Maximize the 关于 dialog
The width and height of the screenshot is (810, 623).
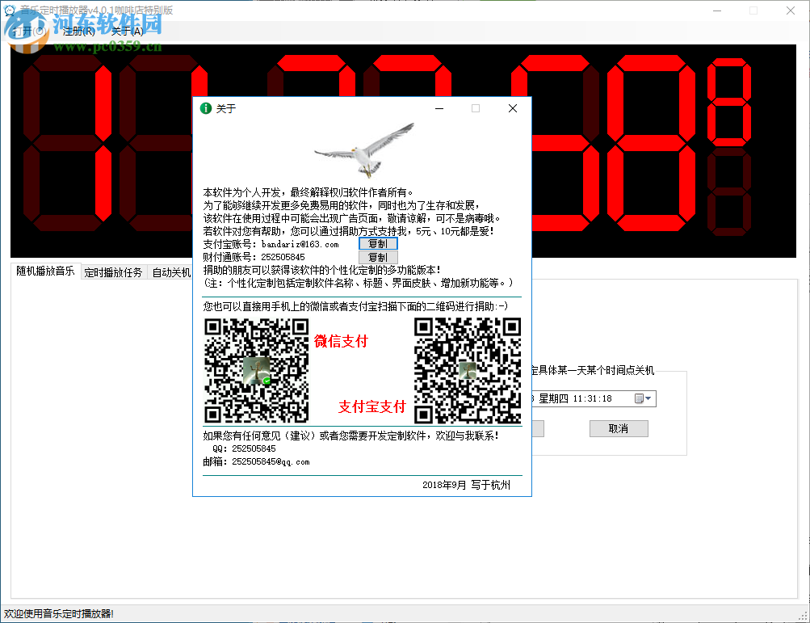coord(475,108)
